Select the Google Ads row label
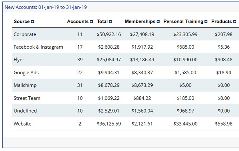 point(26,73)
